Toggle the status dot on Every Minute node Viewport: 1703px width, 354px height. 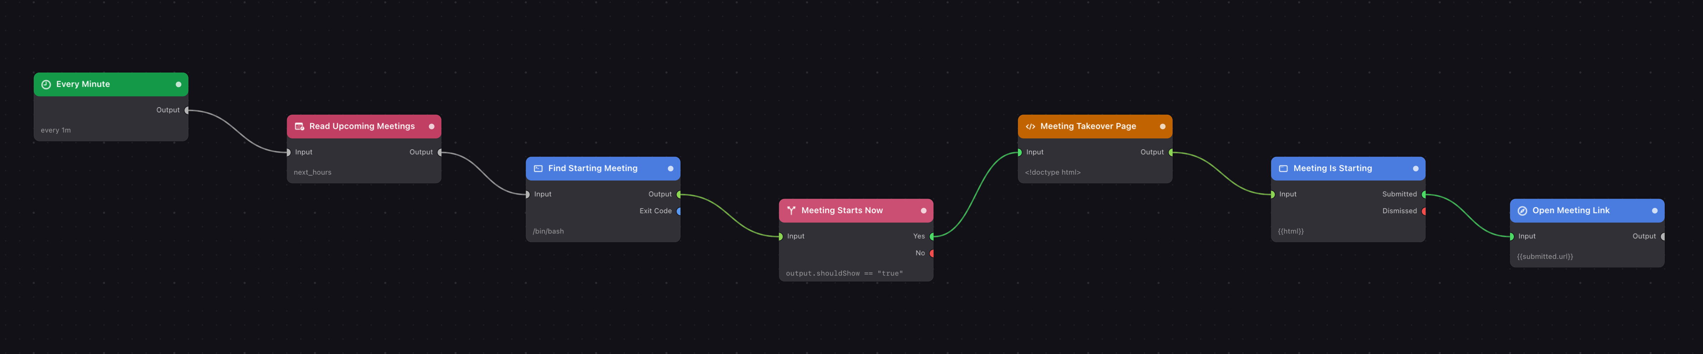pyautogui.click(x=178, y=84)
